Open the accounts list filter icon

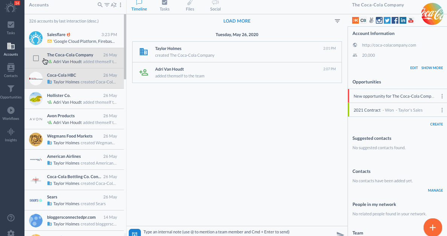coord(107,5)
